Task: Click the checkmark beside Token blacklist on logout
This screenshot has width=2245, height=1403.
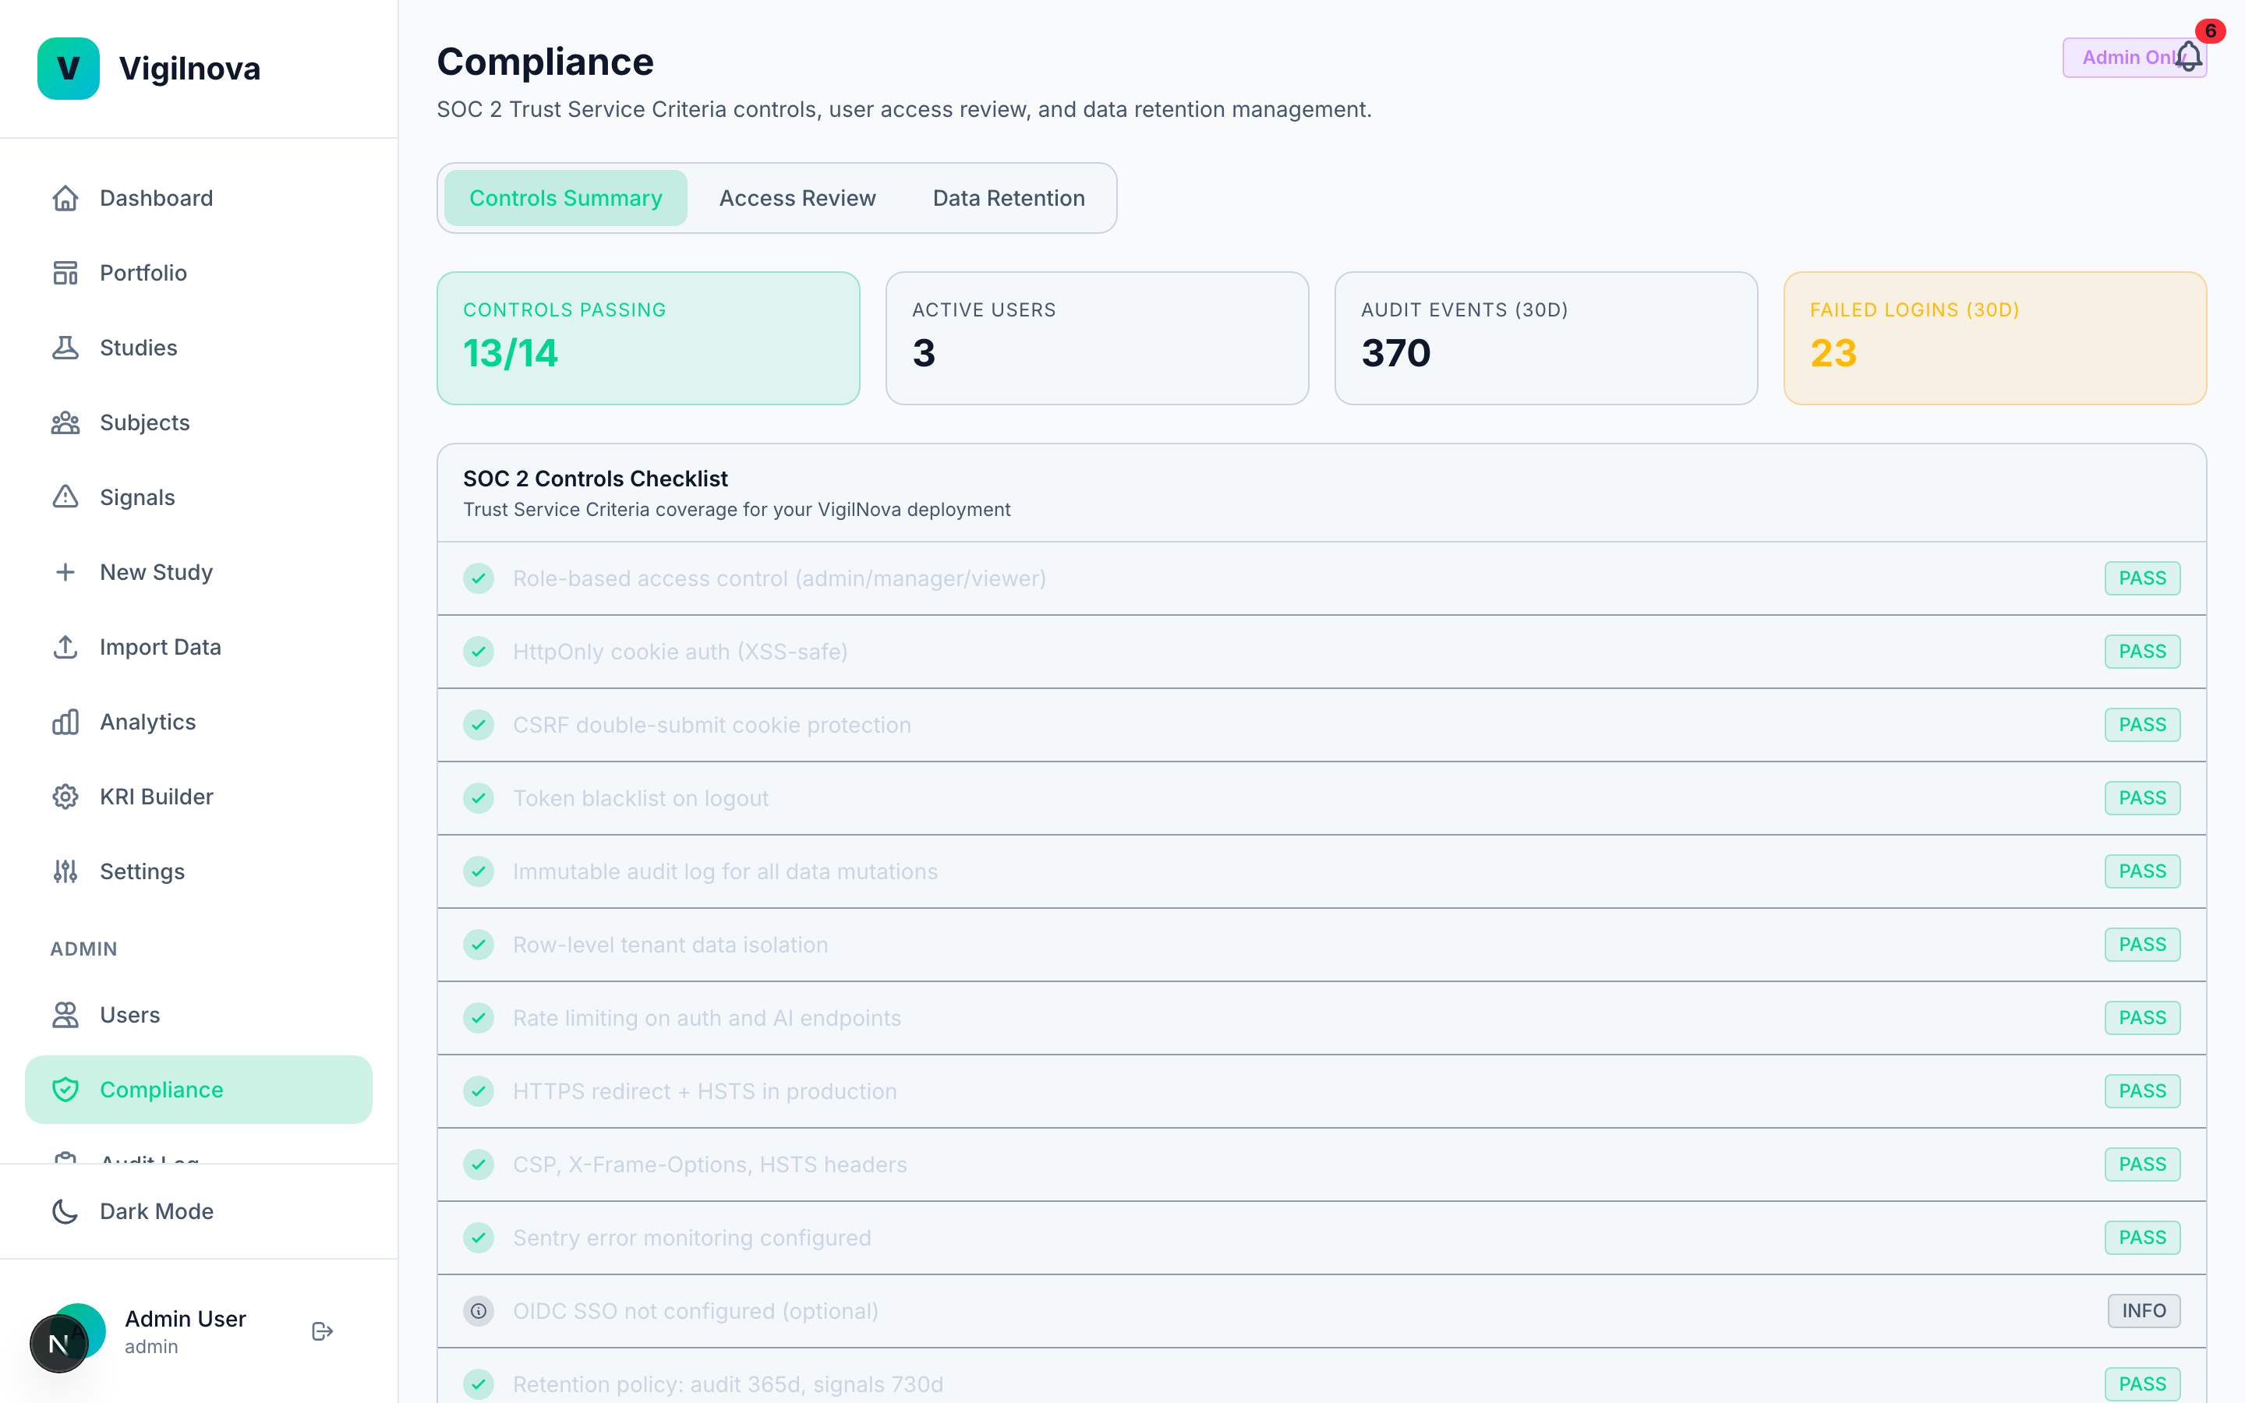Action: (479, 797)
